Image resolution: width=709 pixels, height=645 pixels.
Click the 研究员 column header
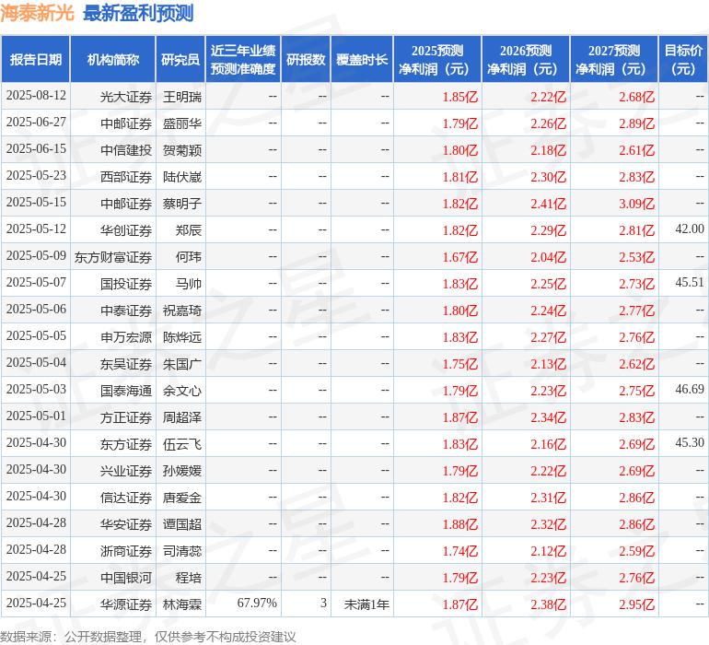coord(180,60)
